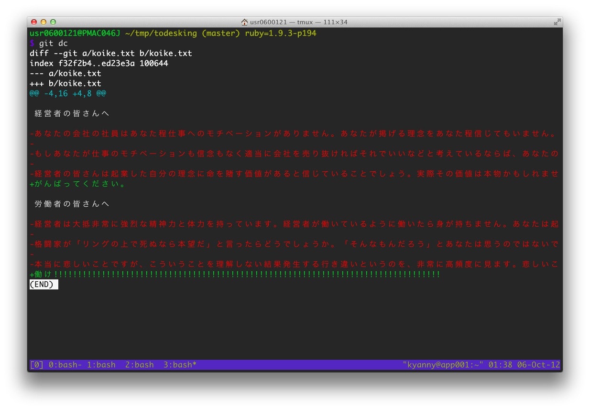The width and height of the screenshot is (590, 410).
Task: Click the status bar host "kyanny@app001:~"
Action: [443, 365]
